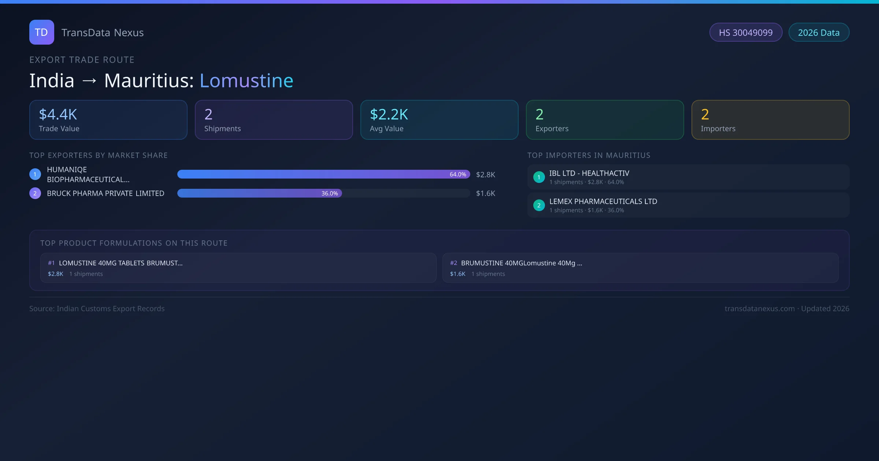Open the 2 Shipments stat card

click(x=274, y=120)
